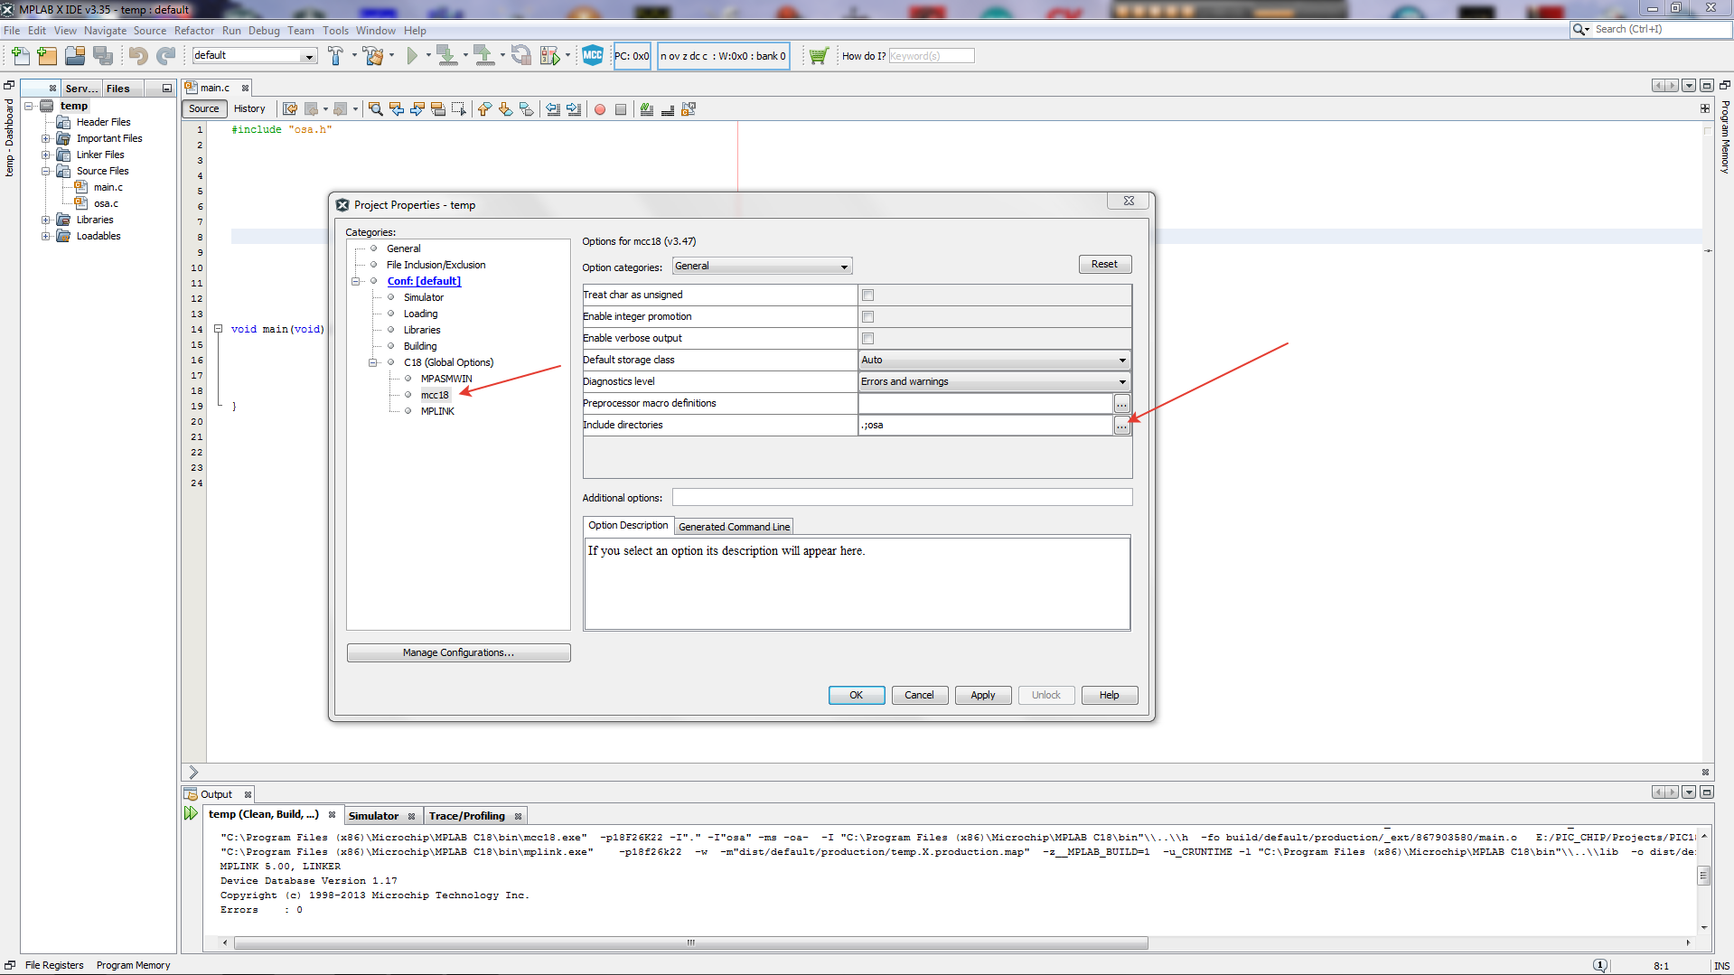Click the Read Device Memory icon
1734x975 pixels.
484,56
